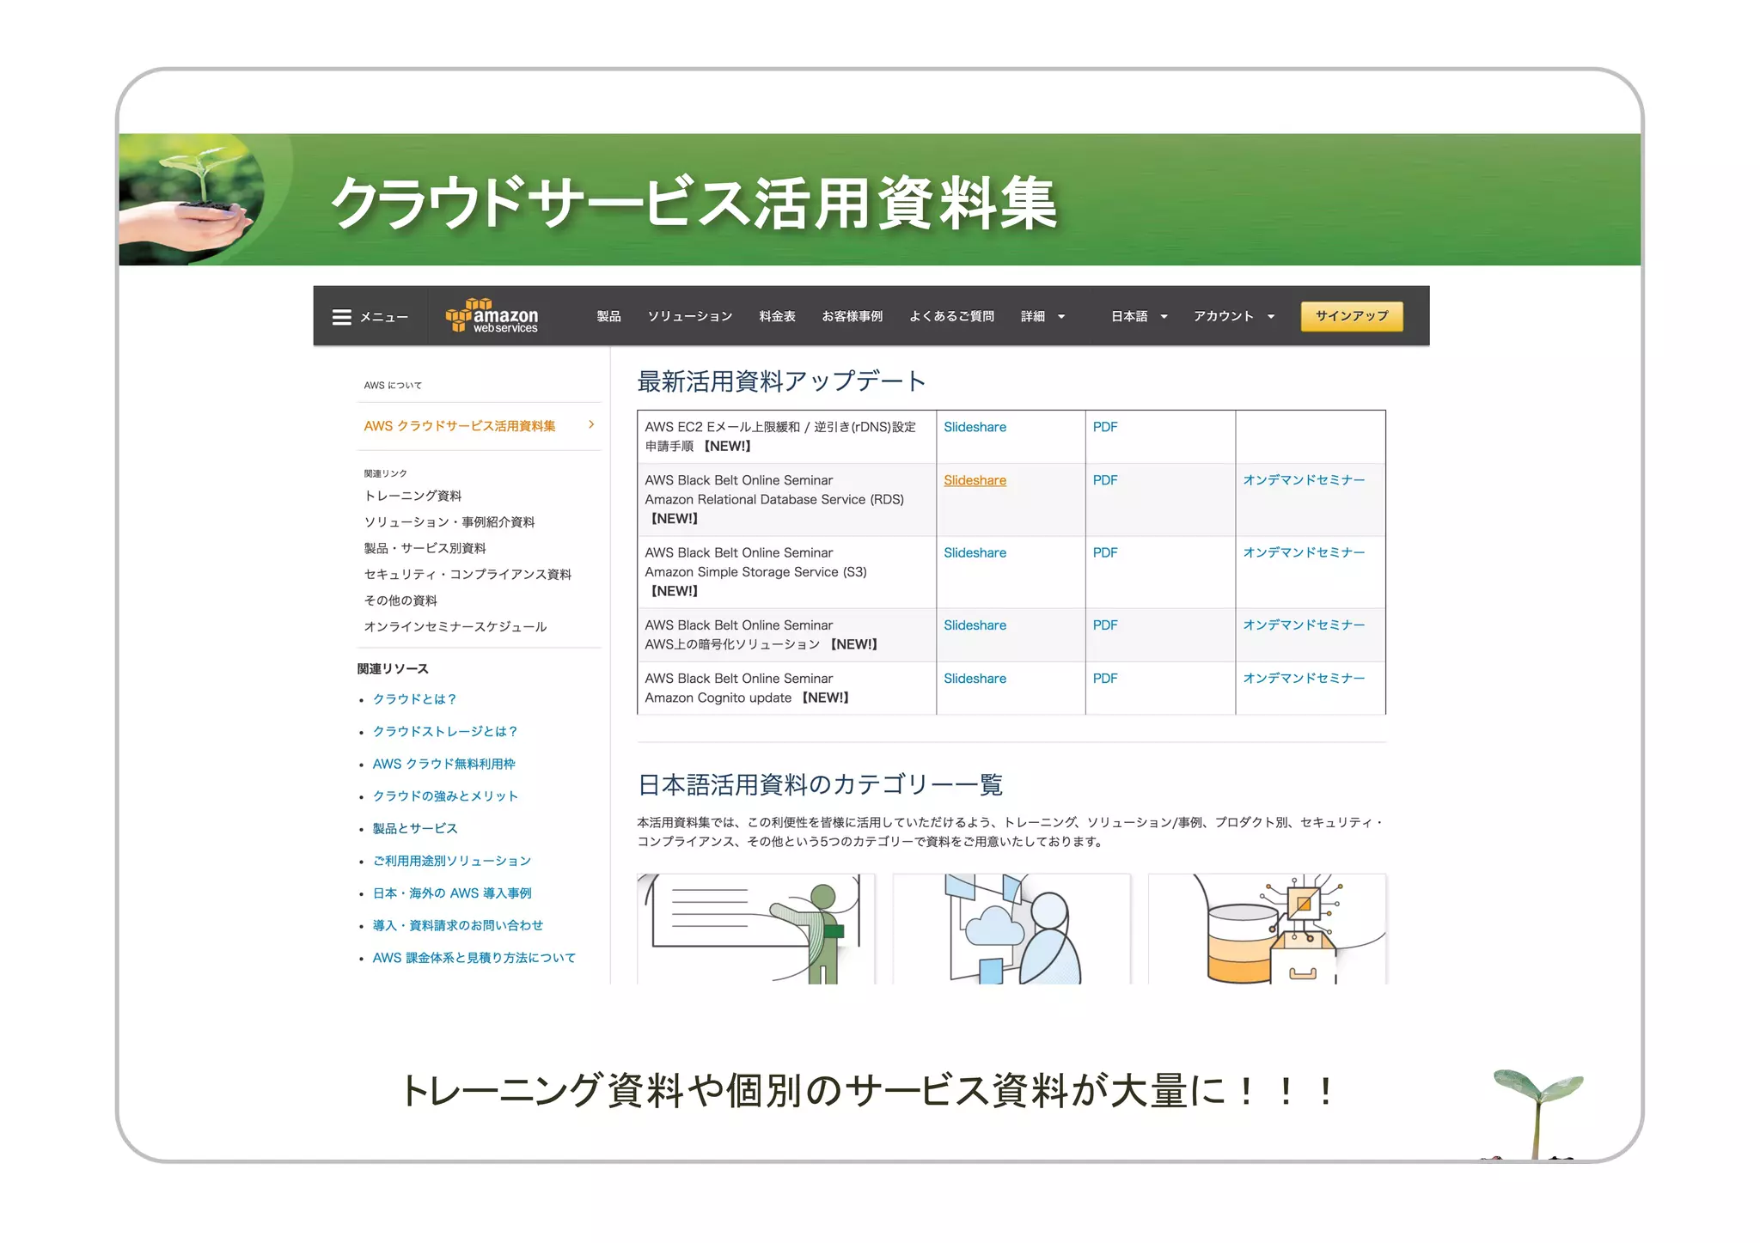The height and width of the screenshot is (1243, 1760).
Task: Open オンデマンドセミナー for S3 row
Action: click(x=1304, y=552)
